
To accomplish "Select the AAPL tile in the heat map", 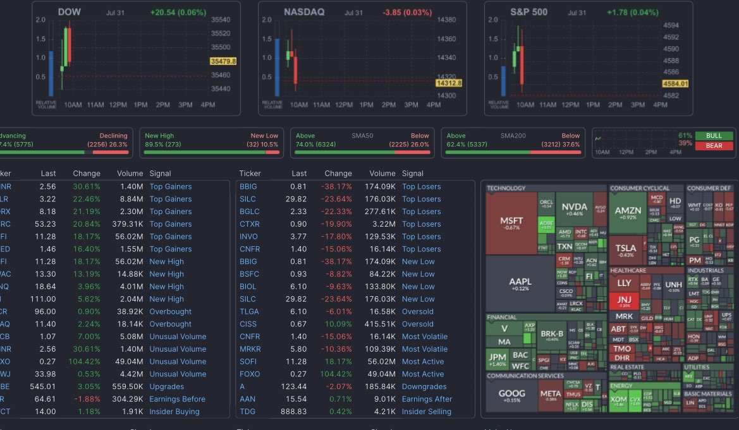I will [x=520, y=284].
